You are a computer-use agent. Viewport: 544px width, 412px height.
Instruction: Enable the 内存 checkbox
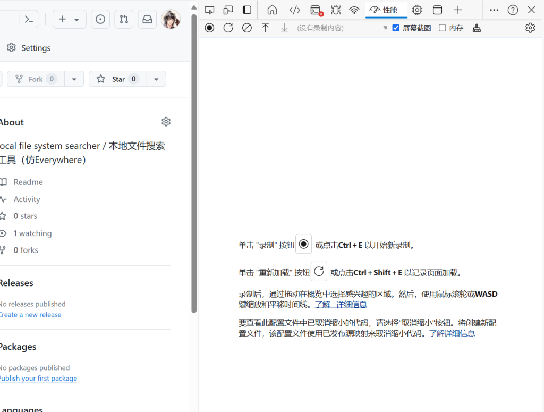pyautogui.click(x=443, y=28)
